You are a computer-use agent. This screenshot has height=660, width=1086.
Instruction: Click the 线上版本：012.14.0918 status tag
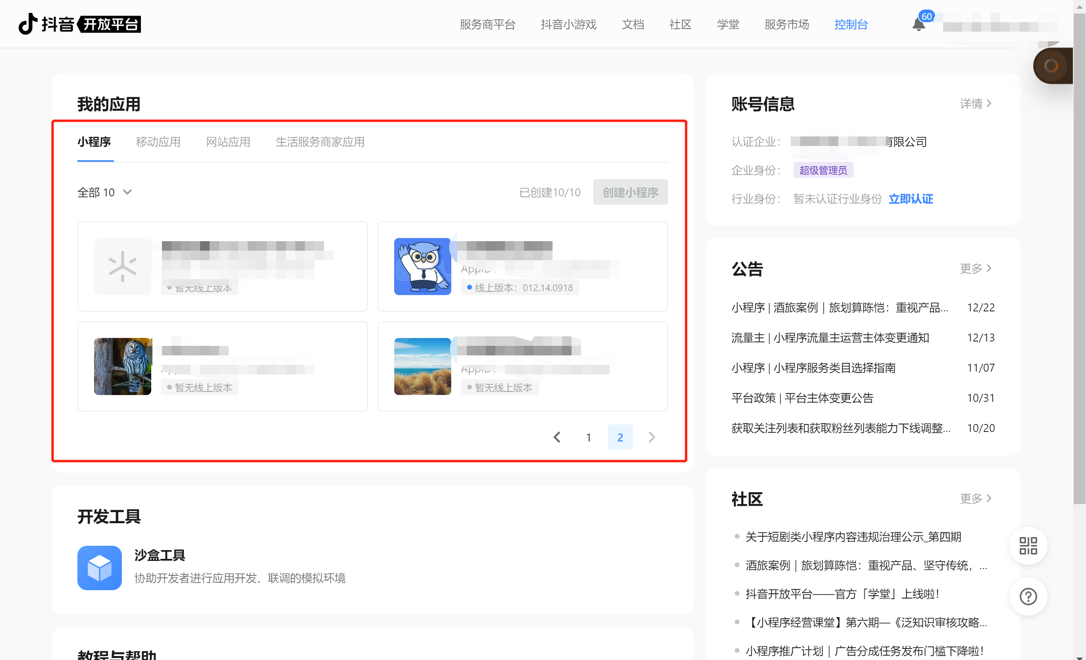click(520, 288)
